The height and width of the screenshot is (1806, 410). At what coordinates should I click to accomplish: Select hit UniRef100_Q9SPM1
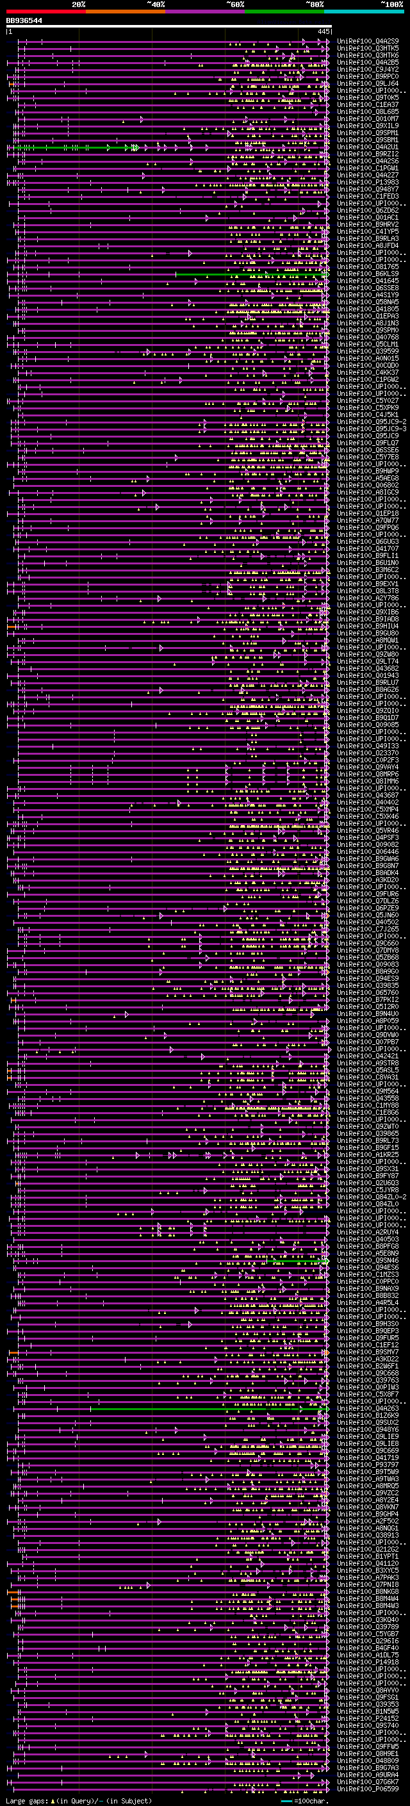[368, 133]
